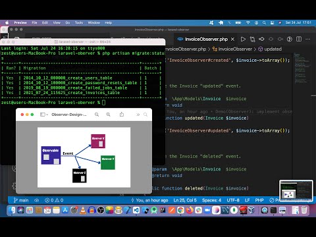Open the Tools menu
316x237 pixels.
coord(79,22)
